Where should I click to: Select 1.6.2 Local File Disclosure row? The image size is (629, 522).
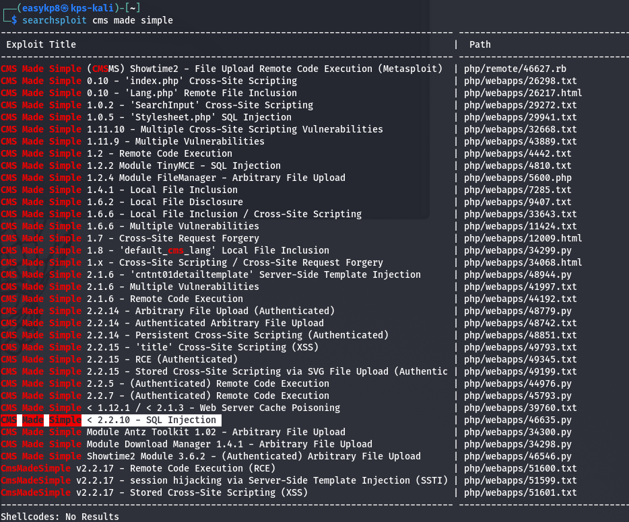[x=122, y=202]
